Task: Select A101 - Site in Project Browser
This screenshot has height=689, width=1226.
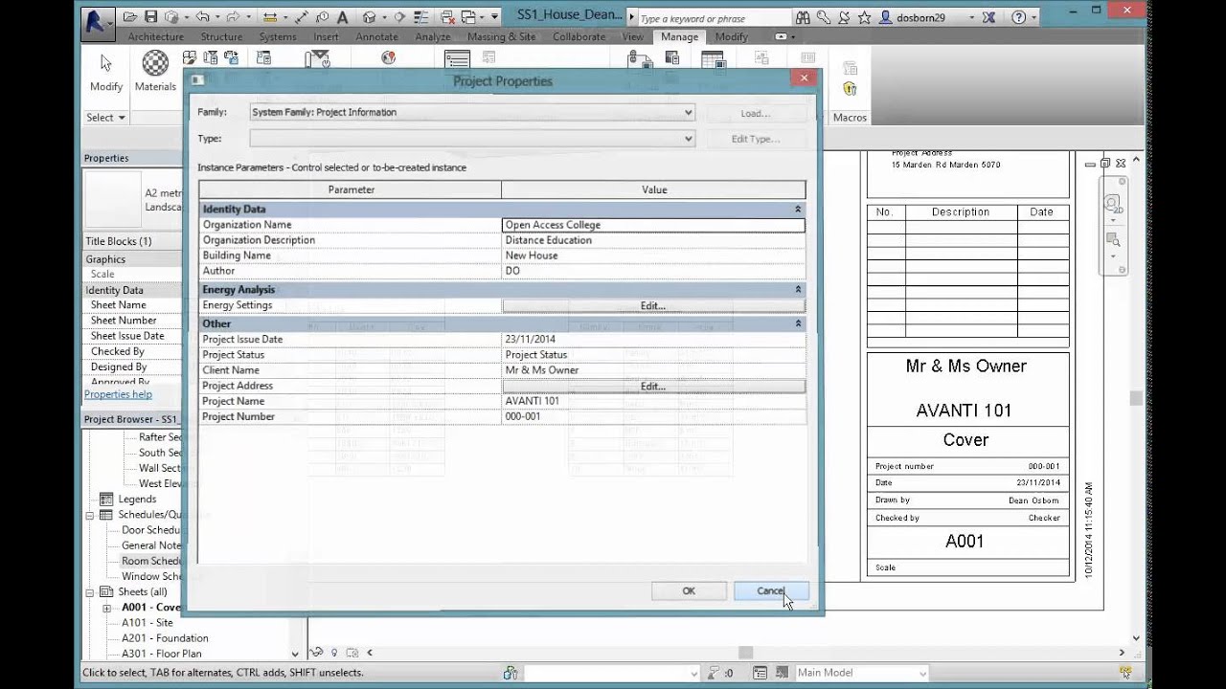Action: click(148, 623)
